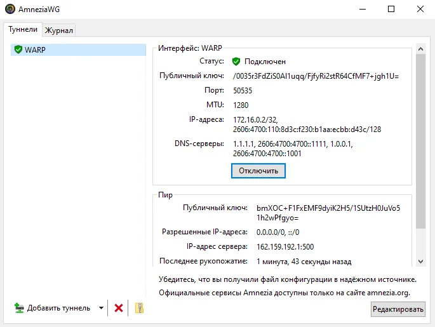
Task: Click the red X delete tunnel icon
Action: pyautogui.click(x=119, y=308)
